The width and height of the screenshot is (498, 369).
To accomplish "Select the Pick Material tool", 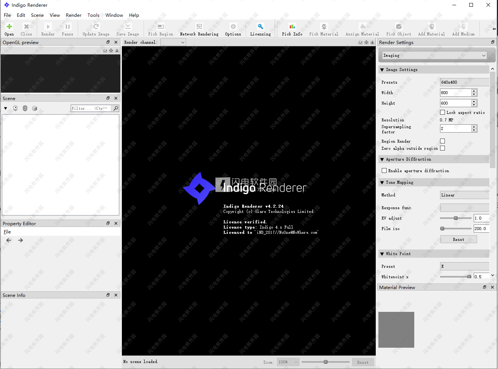I will [x=324, y=29].
